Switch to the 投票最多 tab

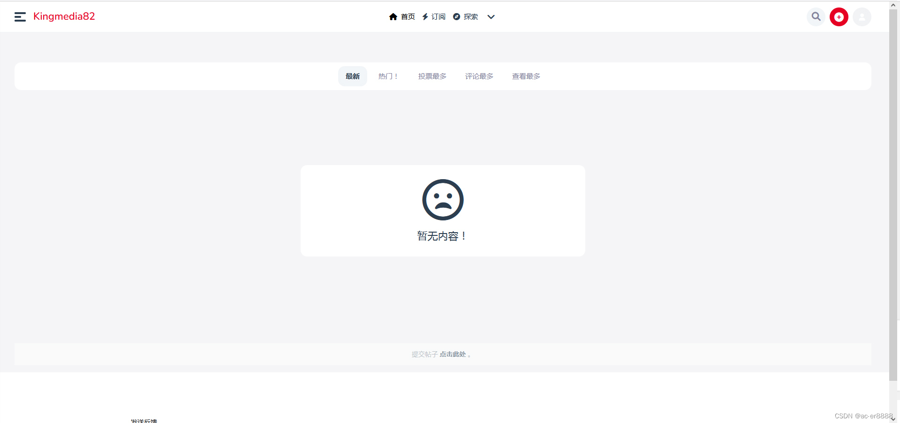[x=432, y=76]
